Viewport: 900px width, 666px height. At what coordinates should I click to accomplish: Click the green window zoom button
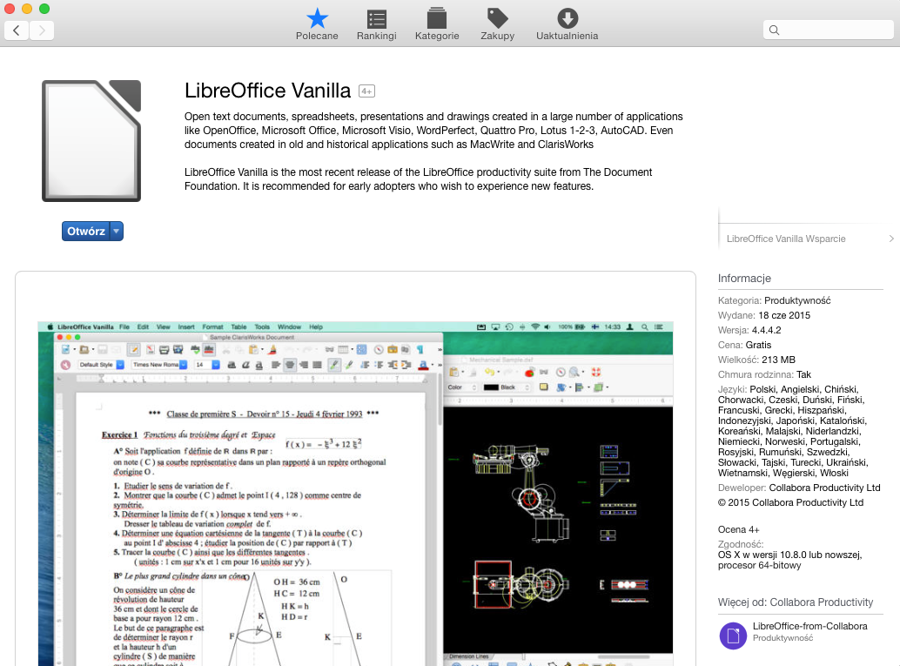[x=44, y=9]
